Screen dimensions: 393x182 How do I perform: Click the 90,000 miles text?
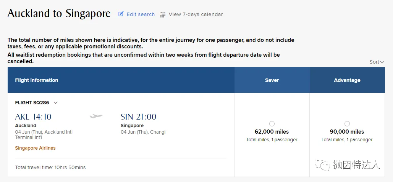click(x=347, y=132)
